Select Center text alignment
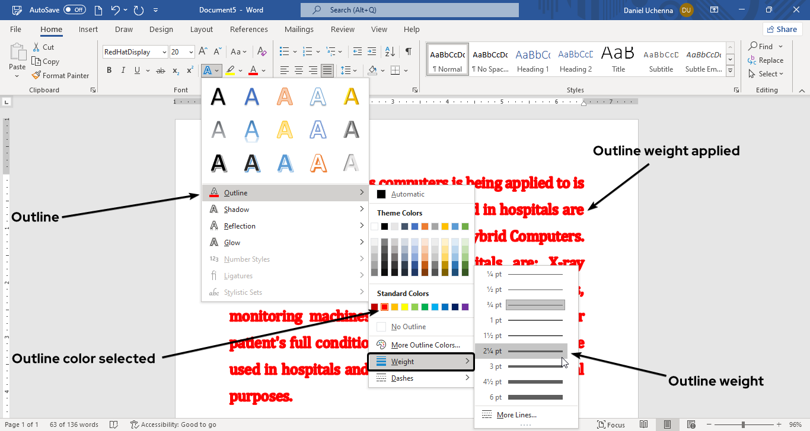Viewport: 810px width, 431px height. click(x=299, y=70)
